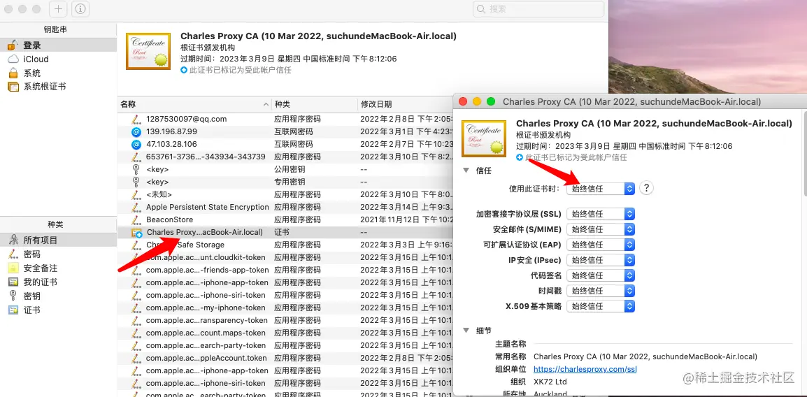Screen dimensions: 807x397
Task: Click the plus add-item toolbar button
Action: point(58,9)
